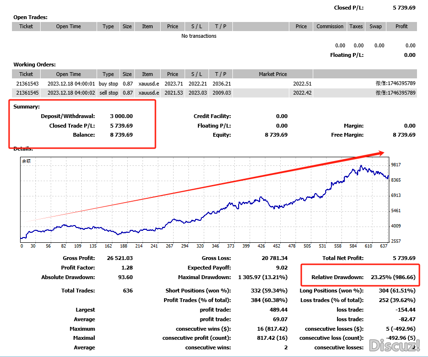Click the buy stop order type cell

[108, 84]
